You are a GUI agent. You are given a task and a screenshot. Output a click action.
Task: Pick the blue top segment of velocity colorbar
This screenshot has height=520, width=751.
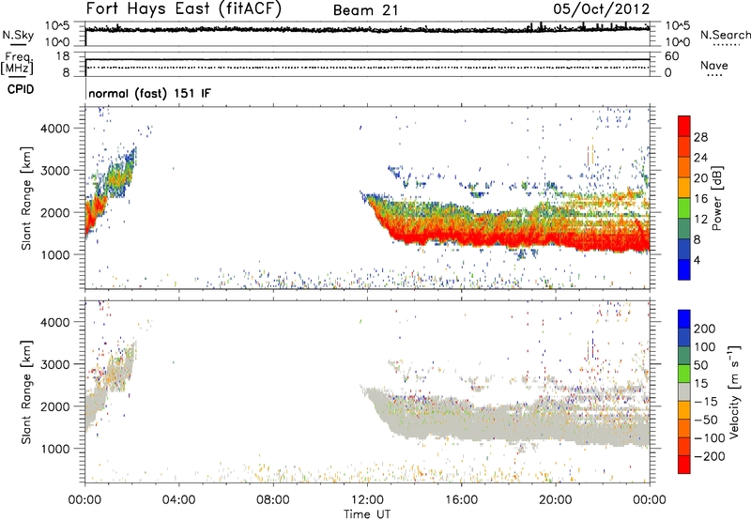pyautogui.click(x=684, y=319)
